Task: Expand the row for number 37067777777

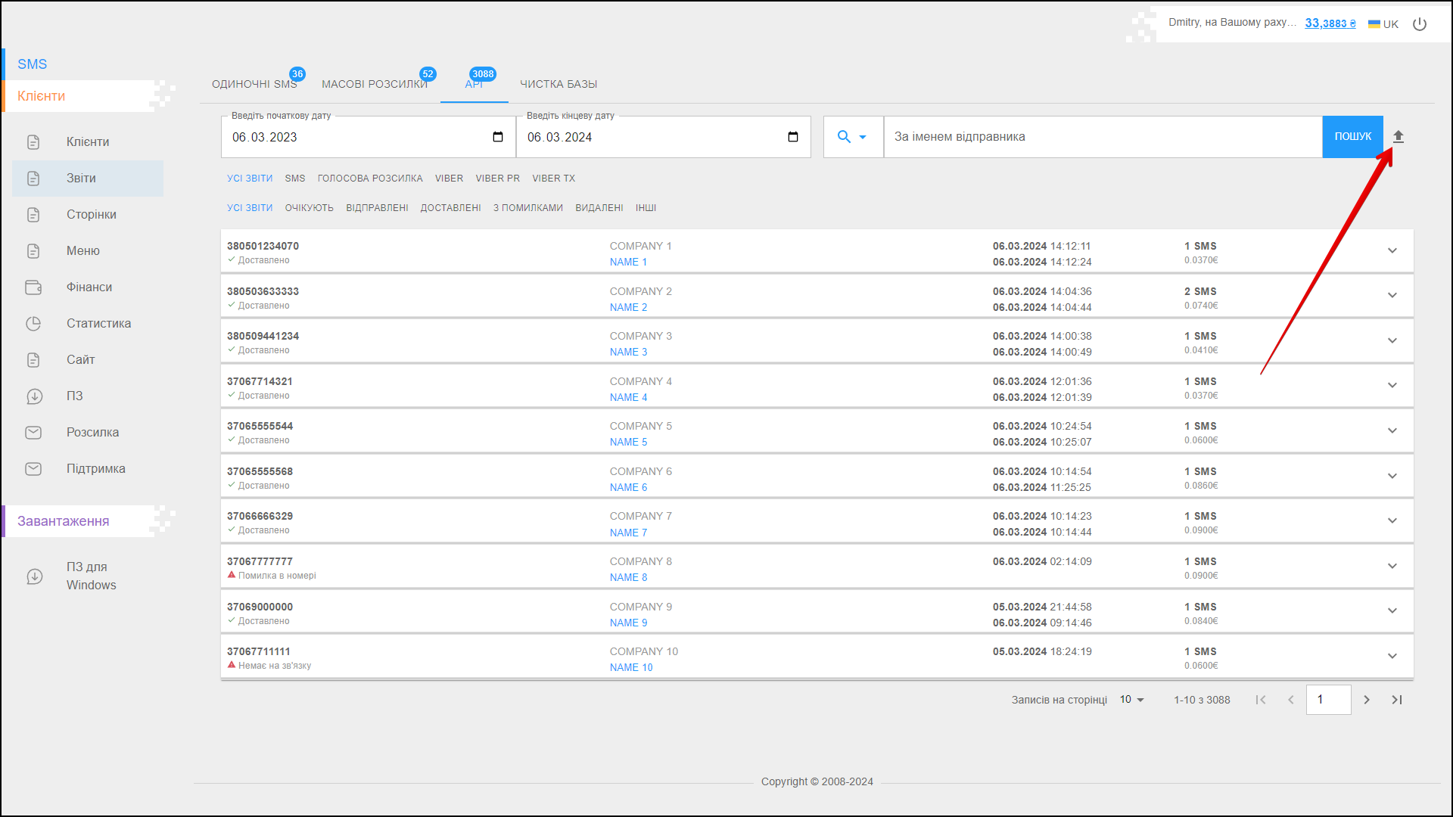Action: 1392,566
